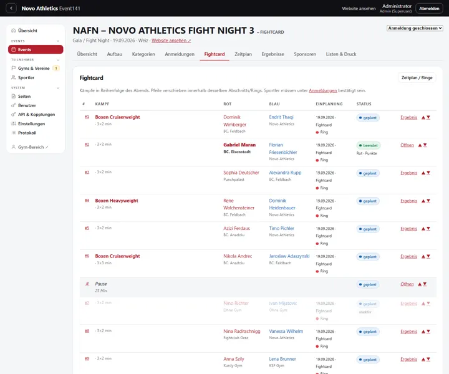Move fight #8 Nina Raditschnigg up
The height and width of the screenshot is (374, 449).
tap(423, 332)
